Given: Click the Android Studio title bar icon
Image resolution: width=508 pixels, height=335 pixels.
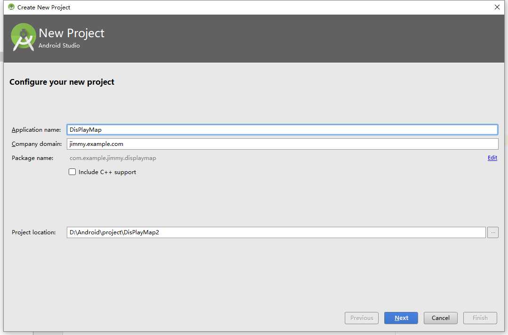Looking at the screenshot, I should click(11, 7).
